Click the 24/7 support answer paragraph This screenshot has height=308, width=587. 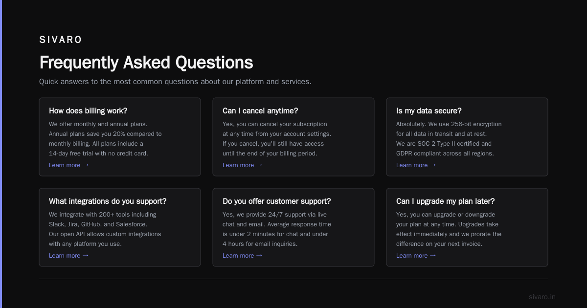click(277, 229)
